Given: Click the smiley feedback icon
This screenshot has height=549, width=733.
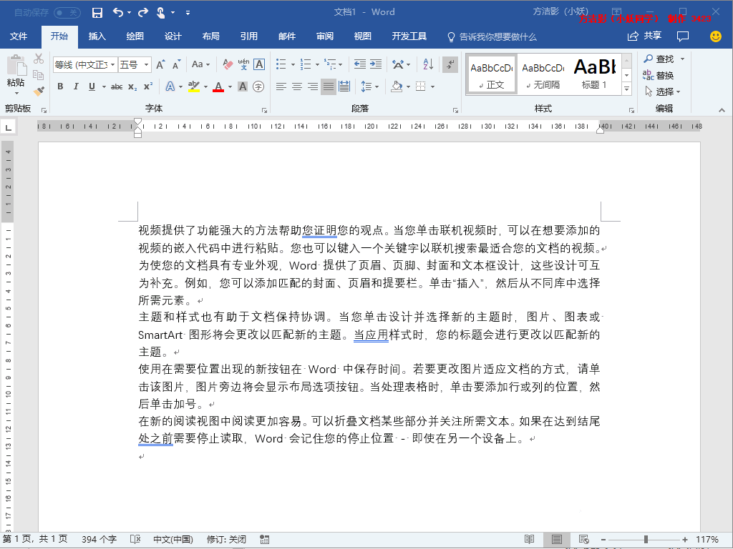Looking at the screenshot, I should click(x=716, y=36).
